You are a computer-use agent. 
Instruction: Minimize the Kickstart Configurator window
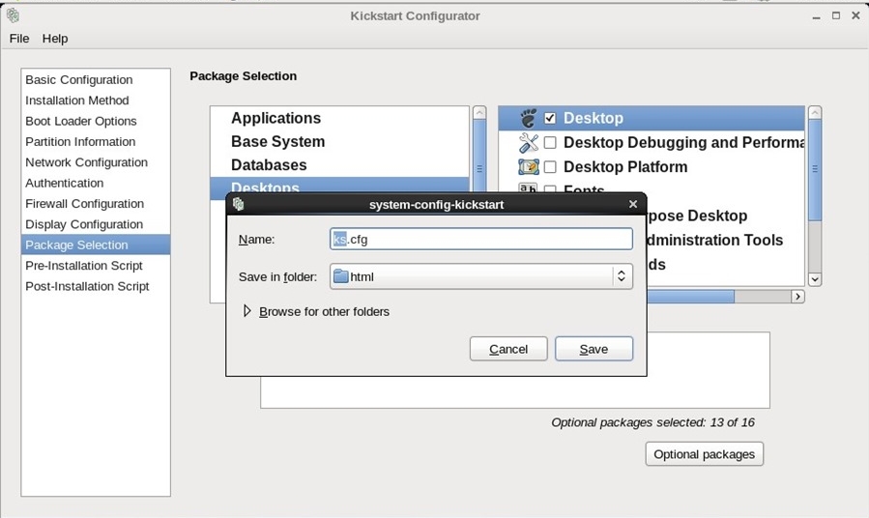816,16
